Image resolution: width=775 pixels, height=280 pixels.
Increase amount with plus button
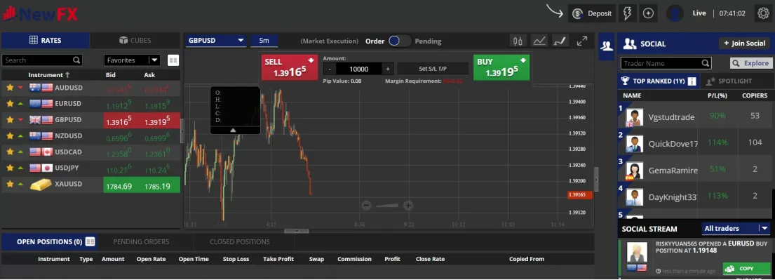[388, 69]
